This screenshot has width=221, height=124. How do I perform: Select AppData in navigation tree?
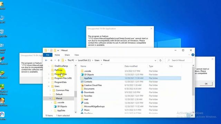pyautogui.click(x=61, y=111)
